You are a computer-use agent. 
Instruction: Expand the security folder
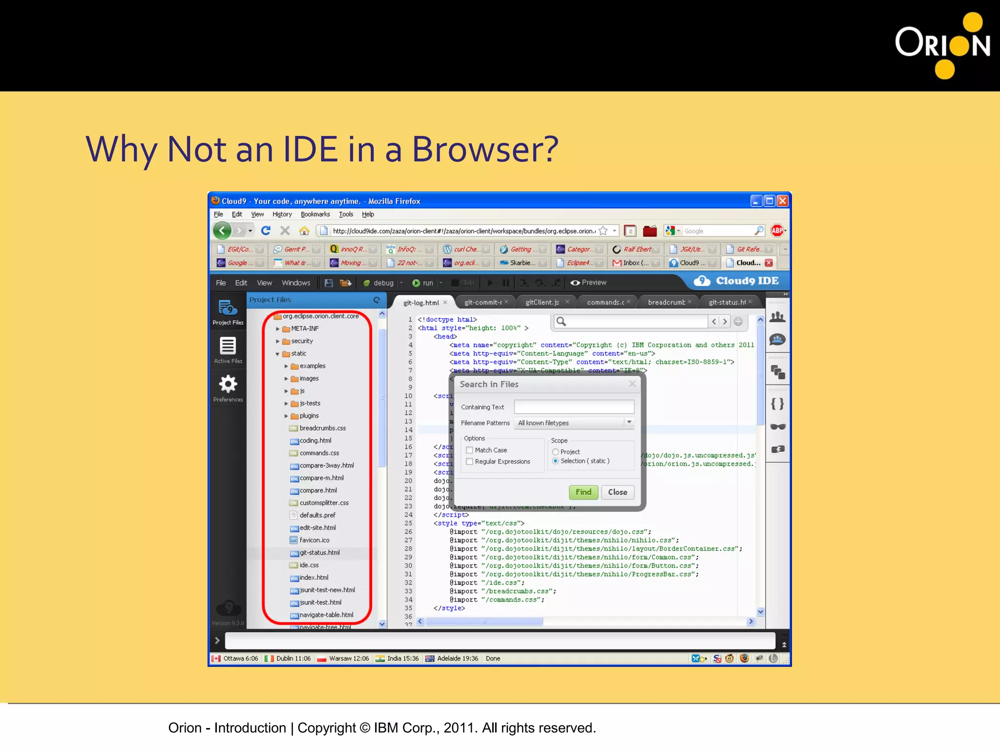tap(277, 341)
